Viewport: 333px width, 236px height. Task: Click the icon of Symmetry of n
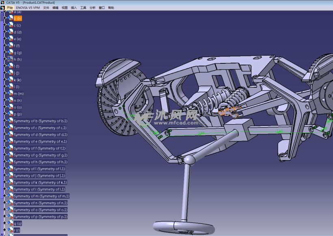(x=11, y=203)
